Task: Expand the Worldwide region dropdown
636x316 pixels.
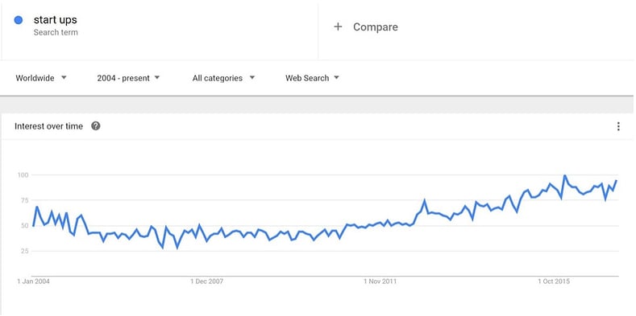Action: click(41, 78)
